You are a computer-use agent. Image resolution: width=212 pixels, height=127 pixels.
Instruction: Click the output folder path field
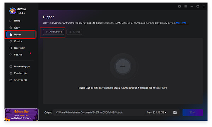pyautogui.click(x=100, y=113)
